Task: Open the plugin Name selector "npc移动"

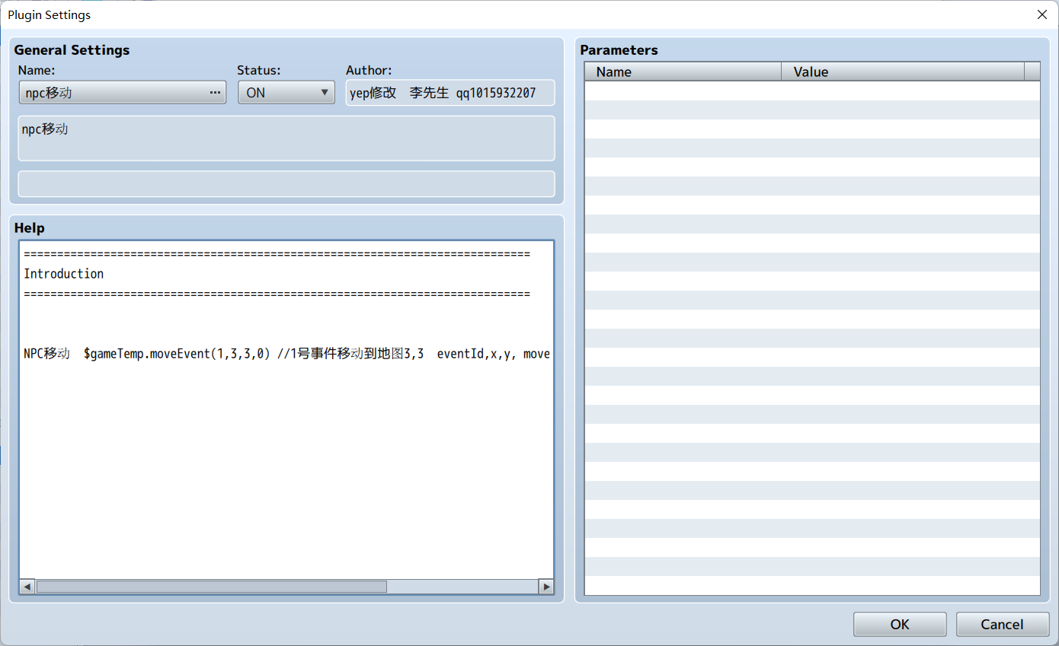Action: 122,93
